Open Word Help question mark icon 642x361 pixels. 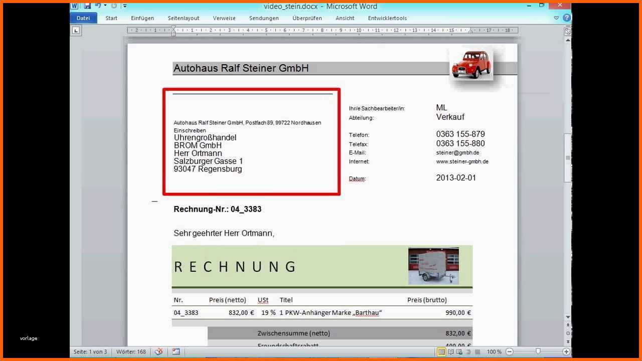566,18
